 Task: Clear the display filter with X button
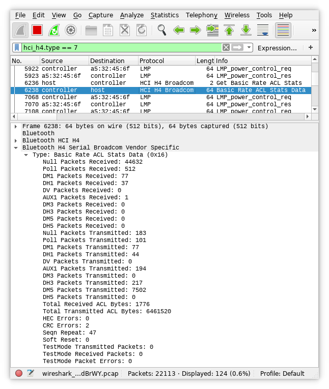226,47
